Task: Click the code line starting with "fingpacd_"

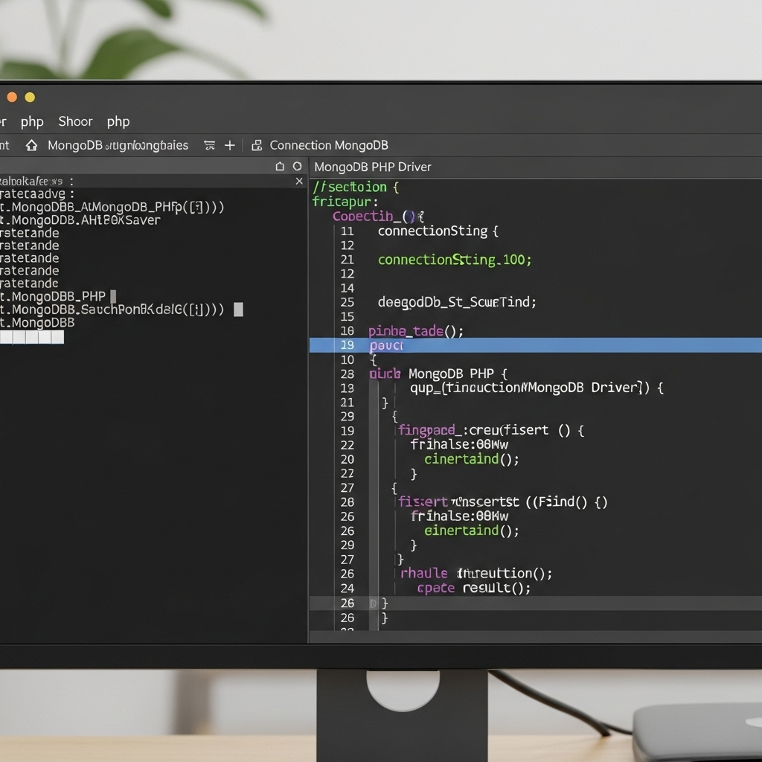Action: (x=491, y=431)
